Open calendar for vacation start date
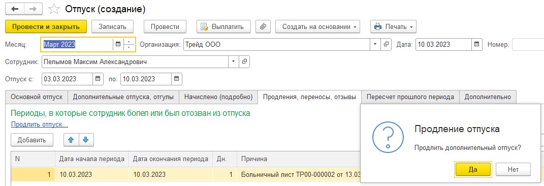 (x=98, y=79)
